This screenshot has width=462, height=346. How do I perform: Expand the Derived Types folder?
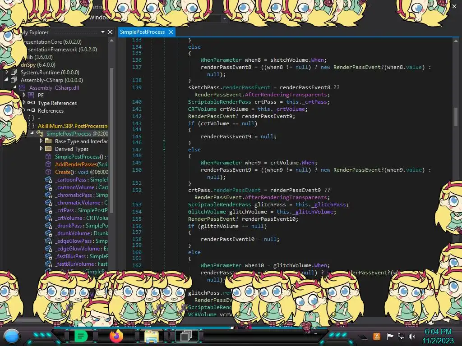41,149
